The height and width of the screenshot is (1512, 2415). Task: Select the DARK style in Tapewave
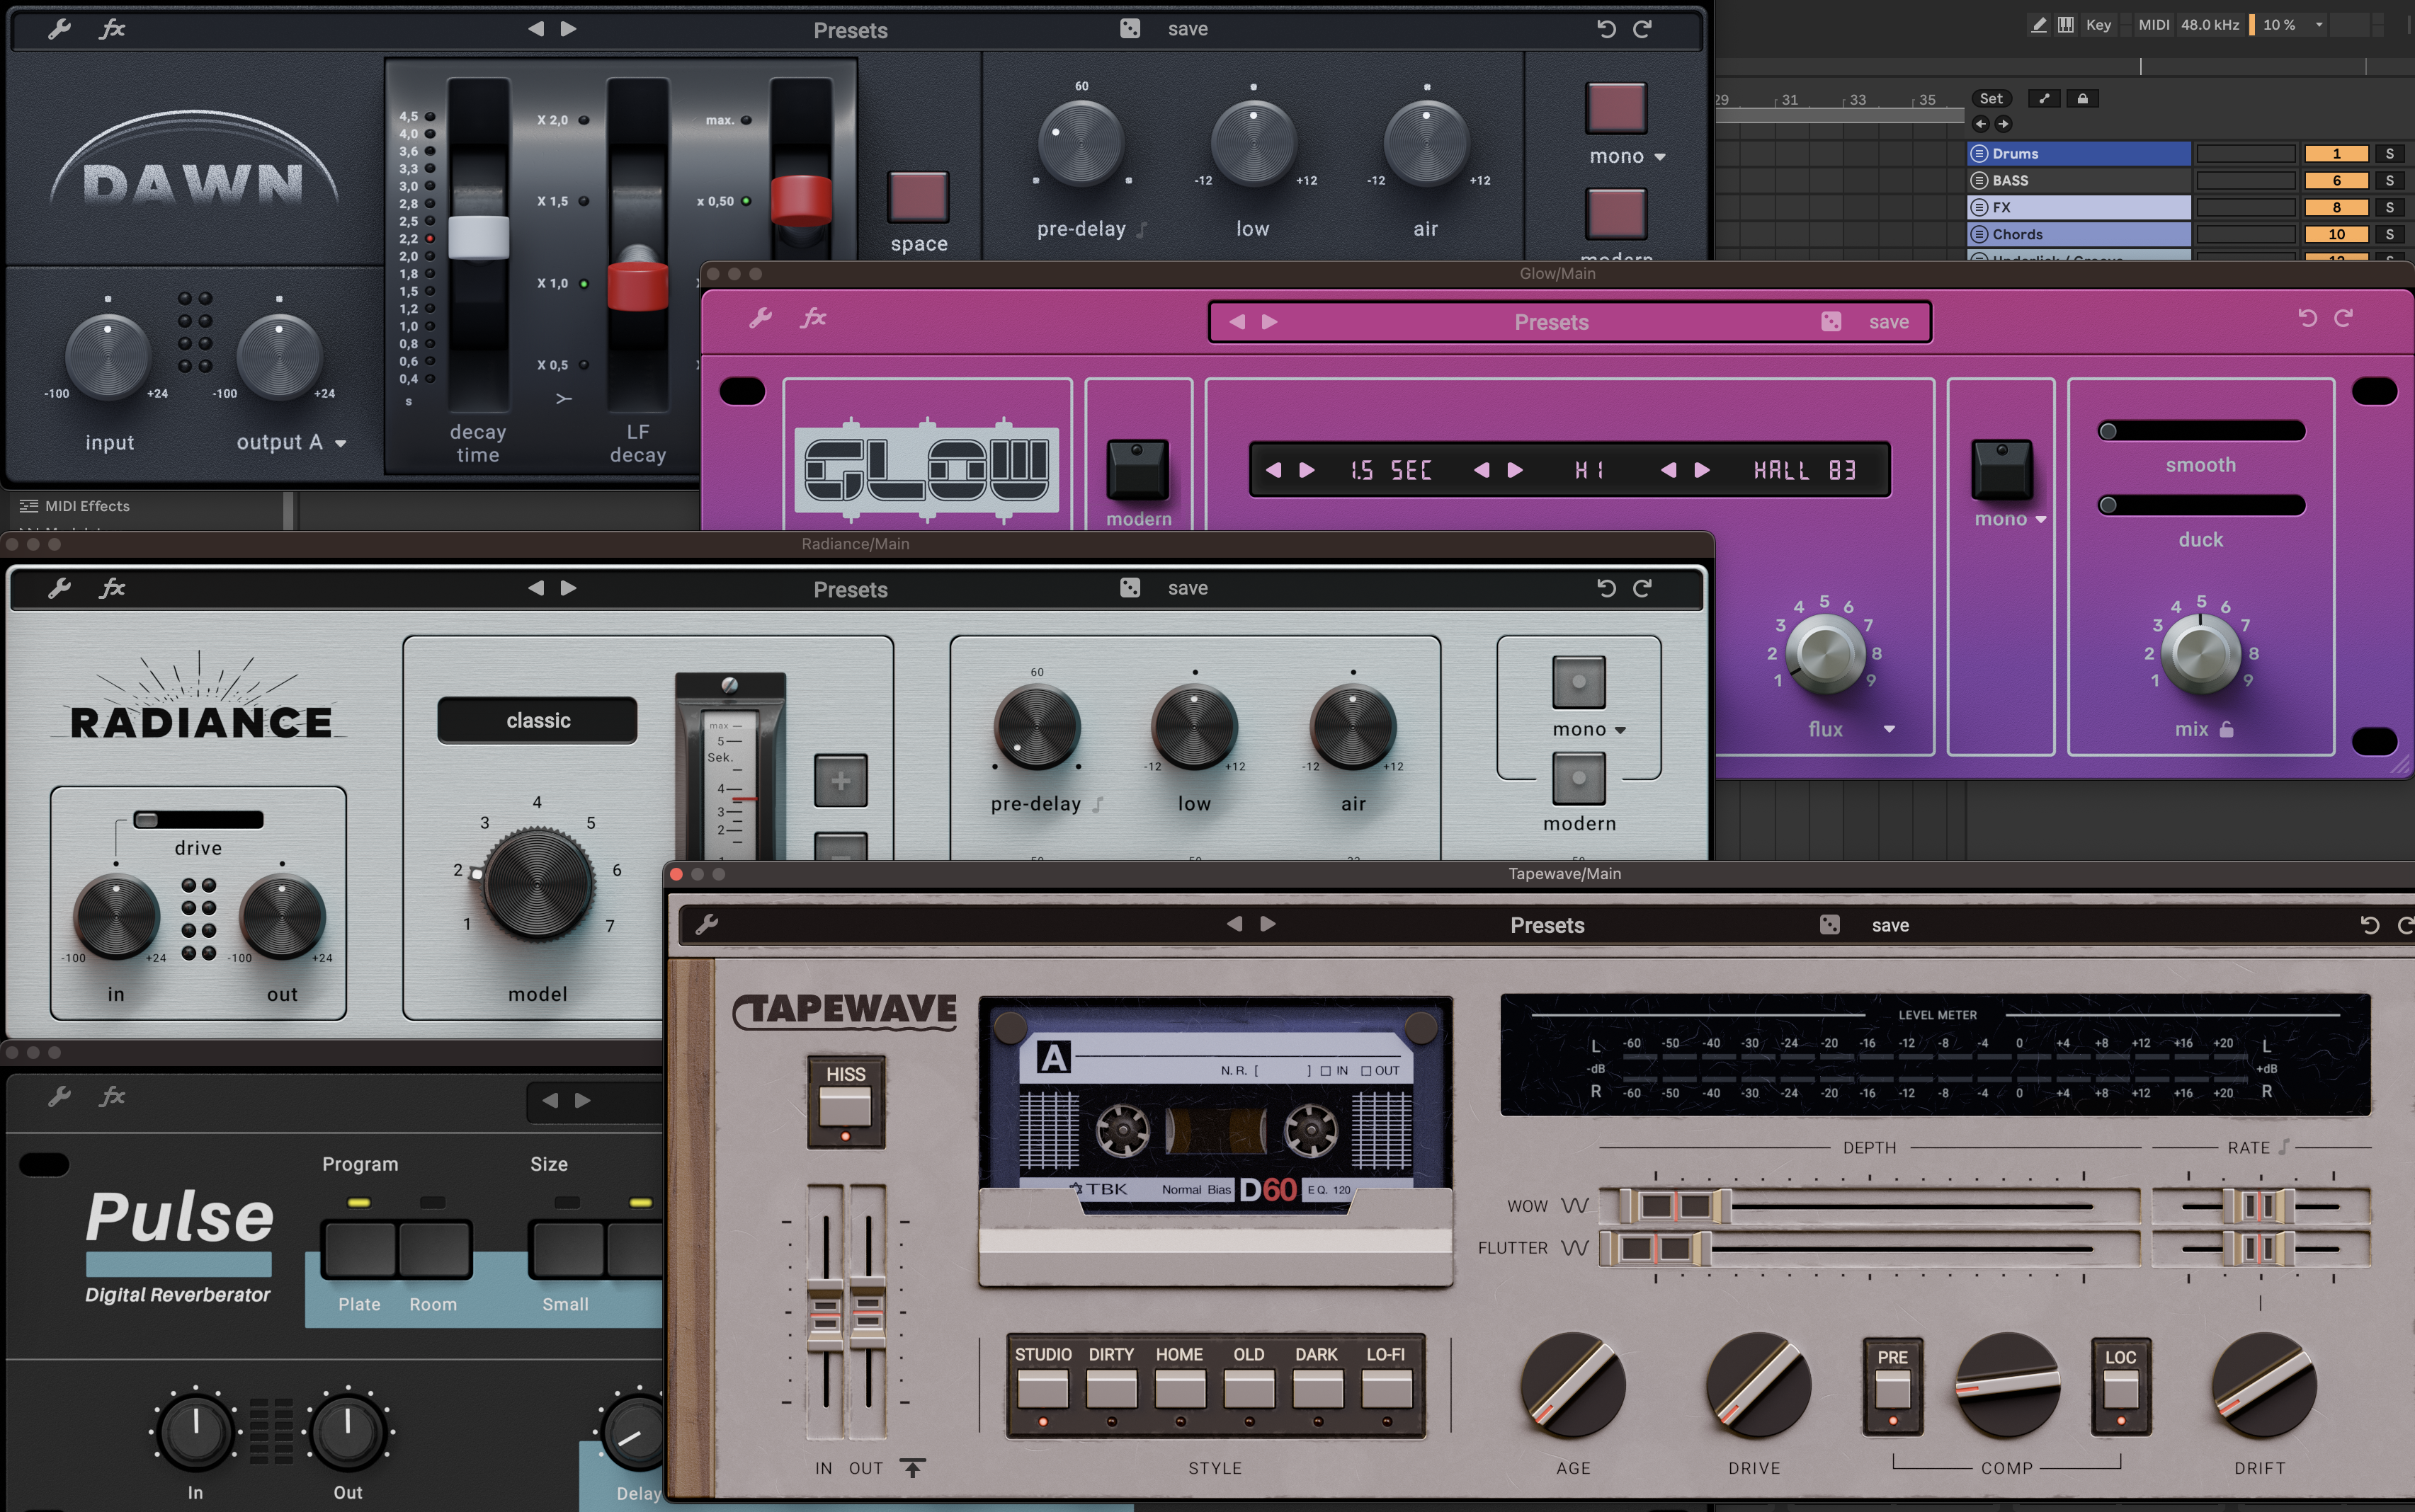click(x=1317, y=1389)
